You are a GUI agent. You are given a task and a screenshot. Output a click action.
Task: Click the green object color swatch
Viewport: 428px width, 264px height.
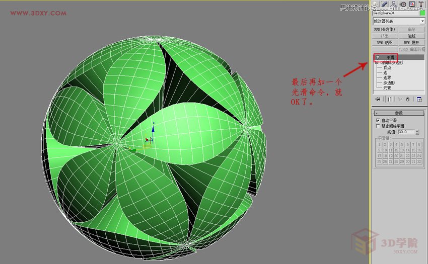pos(422,13)
